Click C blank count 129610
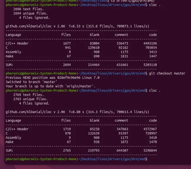191x169 pixels. click(x=94, y=48)
